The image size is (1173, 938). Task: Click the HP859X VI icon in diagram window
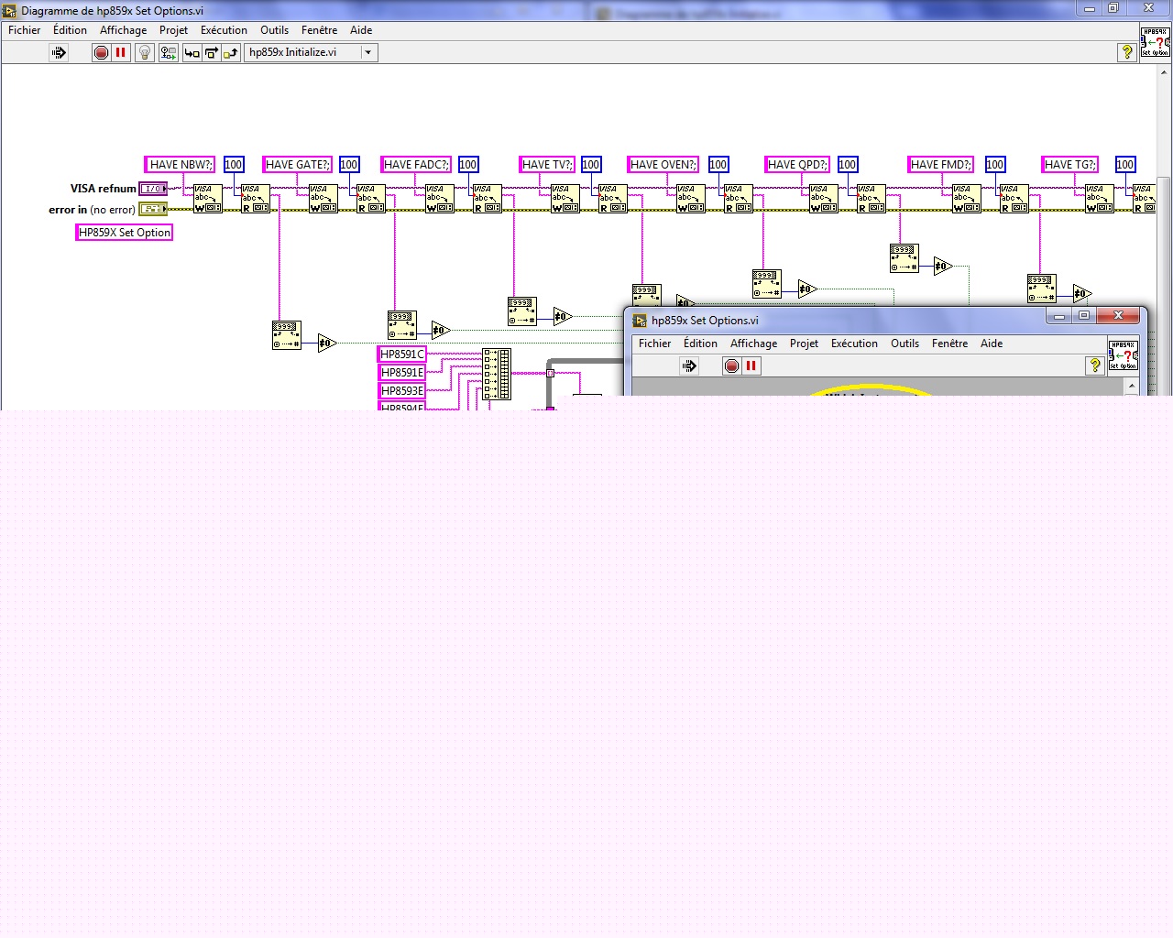tap(1155, 42)
